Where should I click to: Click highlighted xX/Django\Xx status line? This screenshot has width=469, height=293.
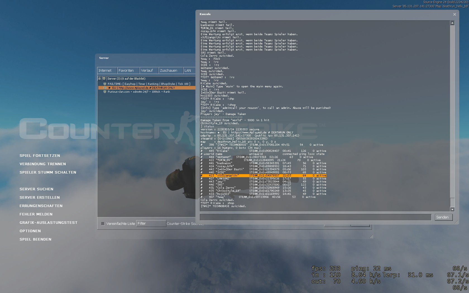point(263,176)
